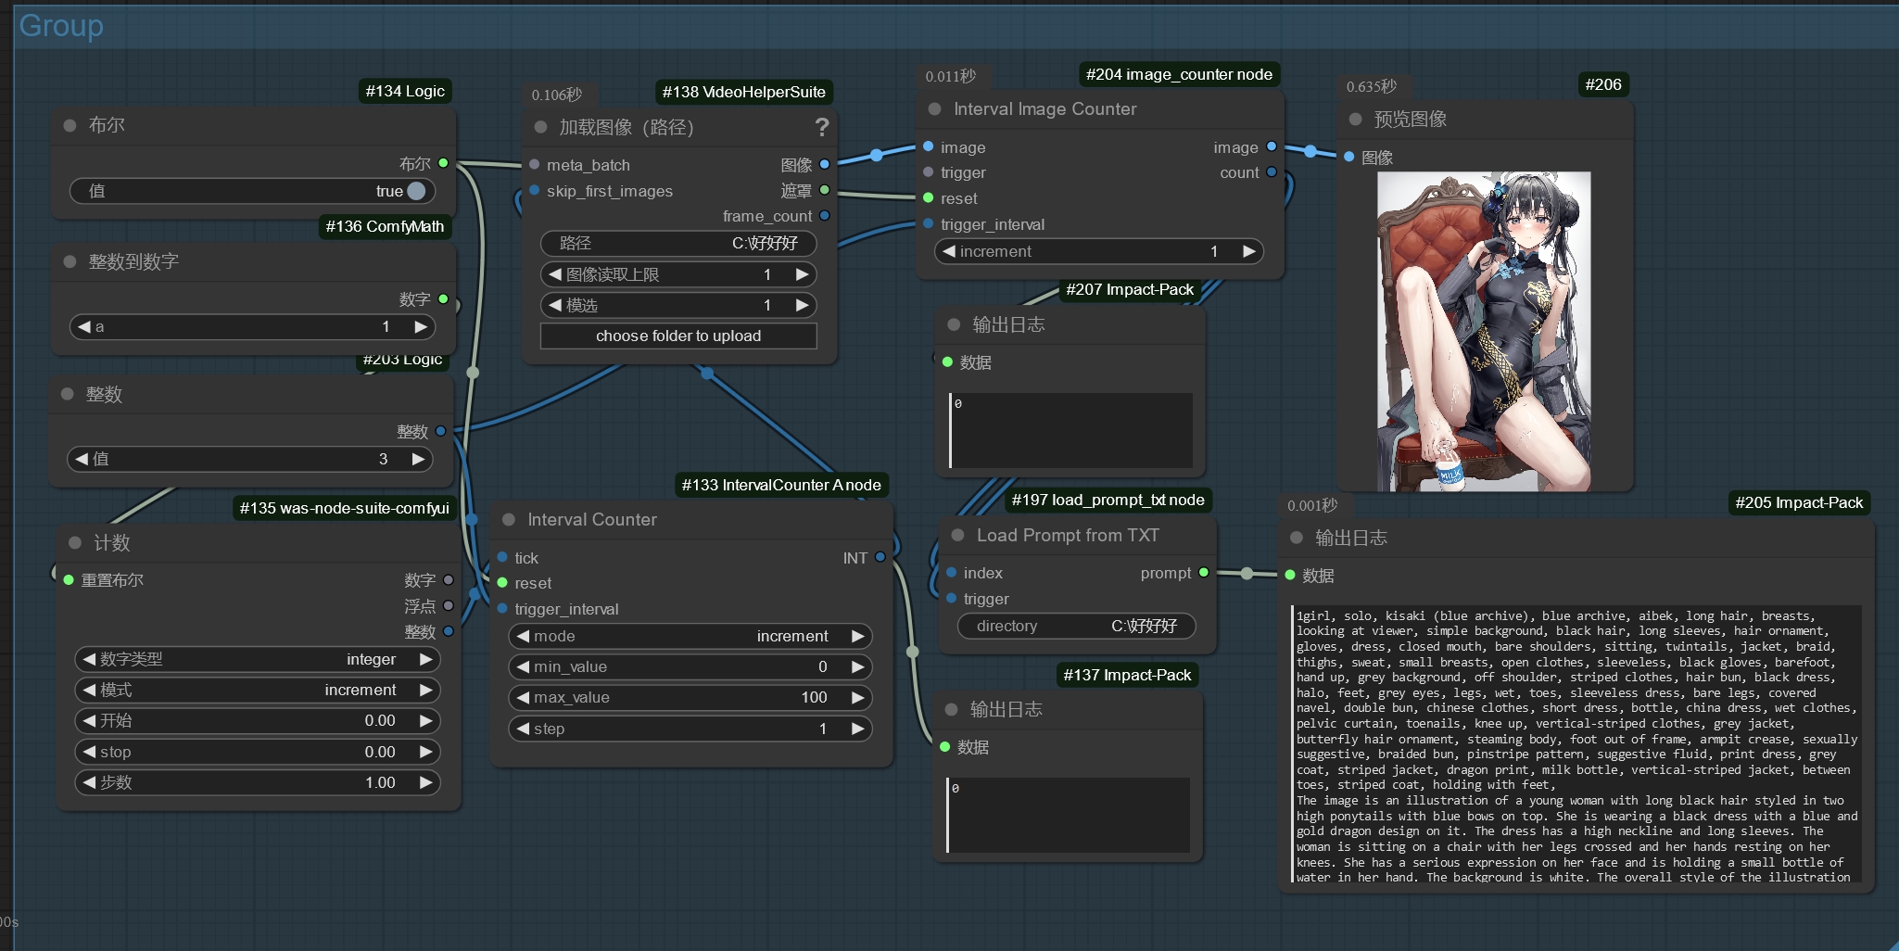1899x951 pixels.
Task: Click the directory field in Load Prompt node
Action: coord(1076,626)
